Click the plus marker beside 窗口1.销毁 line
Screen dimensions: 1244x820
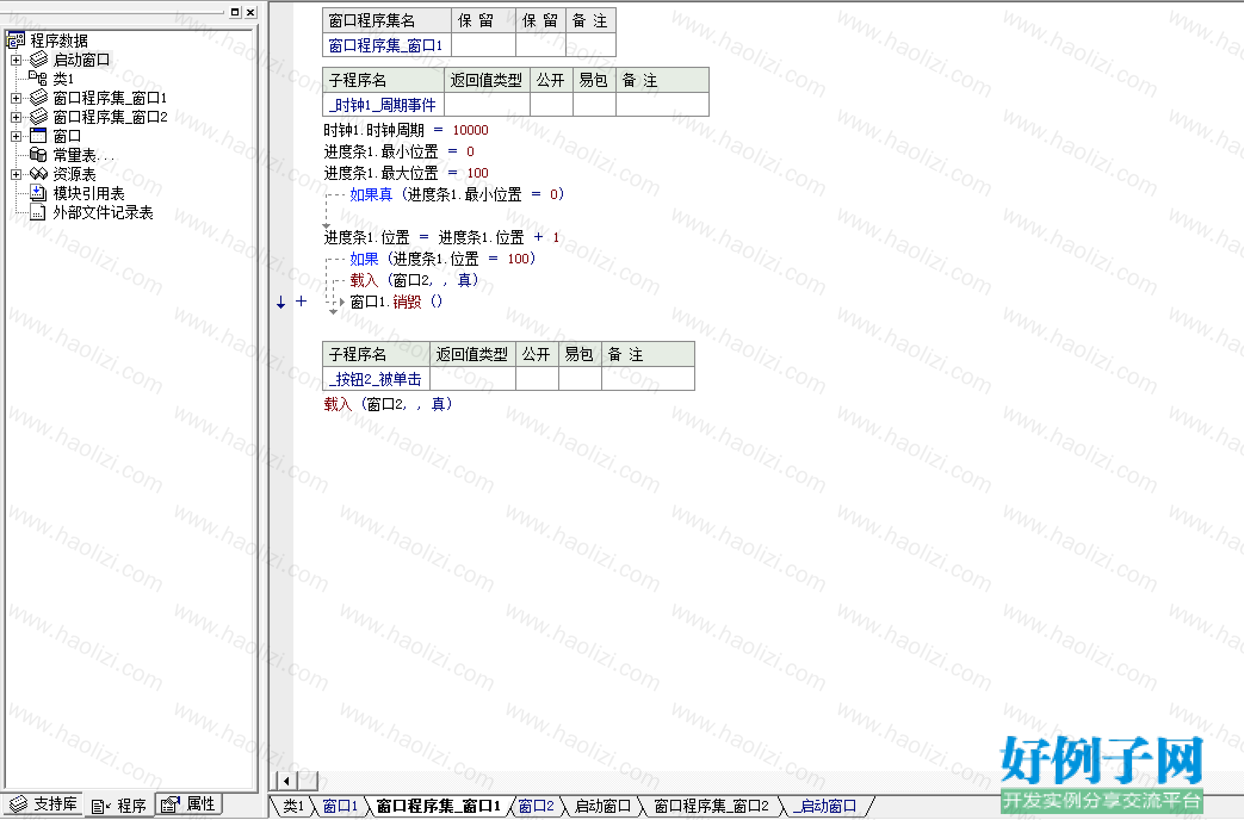point(301,302)
